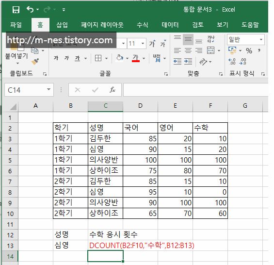The width and height of the screenshot is (274, 265).
Task: Select the format painter brush icon
Action: [x=35, y=62]
